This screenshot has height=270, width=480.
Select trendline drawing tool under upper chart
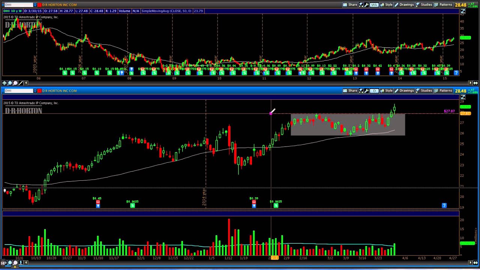[x=21, y=83]
